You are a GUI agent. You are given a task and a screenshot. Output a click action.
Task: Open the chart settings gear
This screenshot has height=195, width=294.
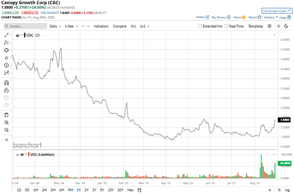(269, 26)
